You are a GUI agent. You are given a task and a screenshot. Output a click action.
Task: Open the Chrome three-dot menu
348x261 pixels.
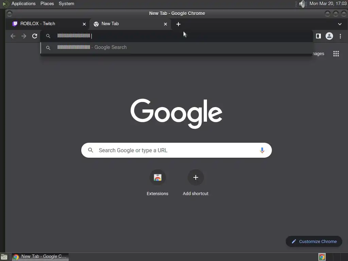click(340, 36)
